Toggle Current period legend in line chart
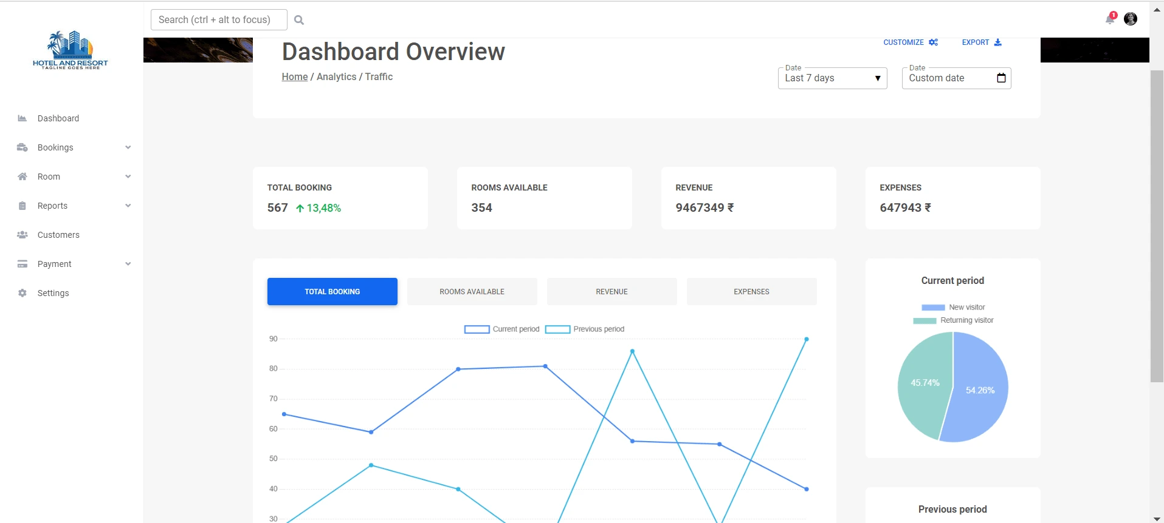This screenshot has width=1164, height=523. click(x=502, y=329)
